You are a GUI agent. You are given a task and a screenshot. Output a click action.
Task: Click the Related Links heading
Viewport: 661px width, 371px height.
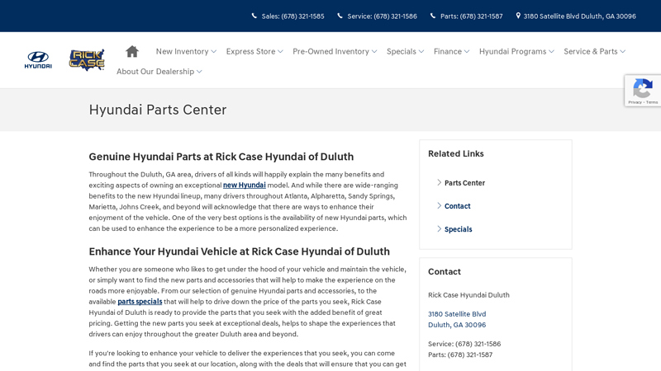pyautogui.click(x=456, y=153)
